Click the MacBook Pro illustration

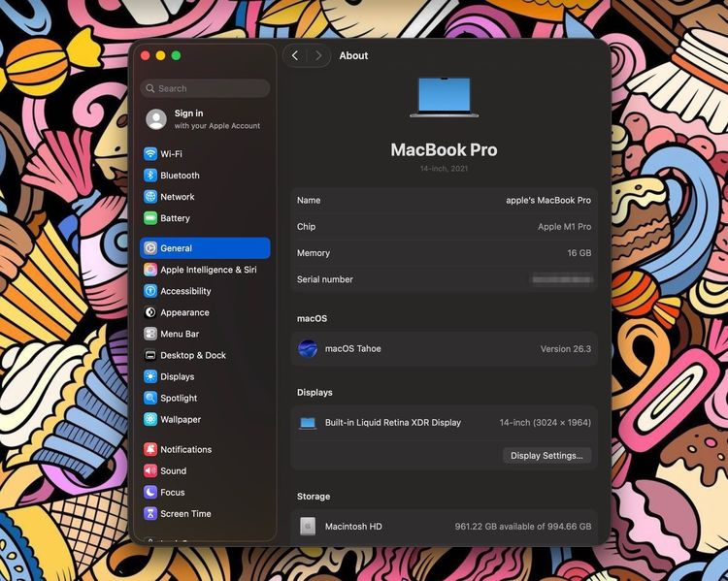(x=444, y=97)
